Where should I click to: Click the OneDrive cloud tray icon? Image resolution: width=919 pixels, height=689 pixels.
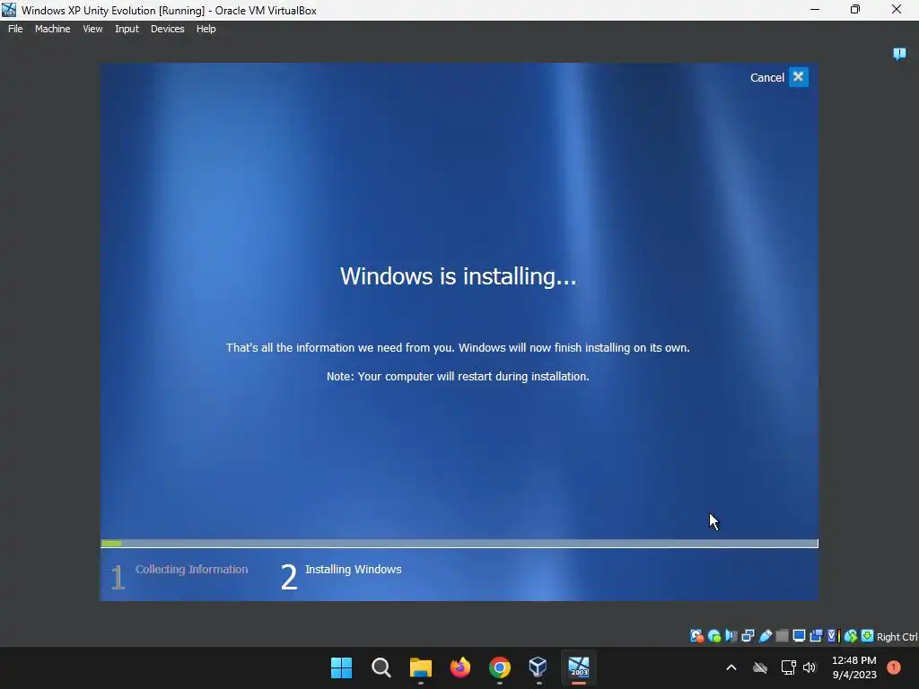tap(760, 667)
